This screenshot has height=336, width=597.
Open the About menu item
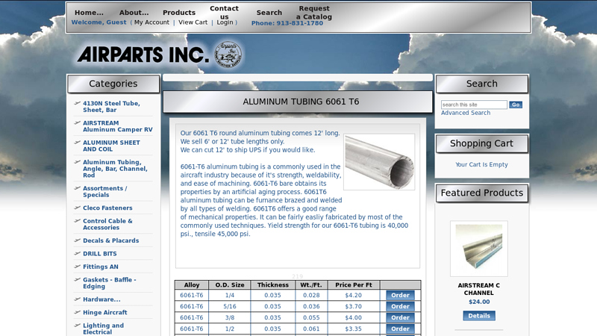(x=134, y=13)
